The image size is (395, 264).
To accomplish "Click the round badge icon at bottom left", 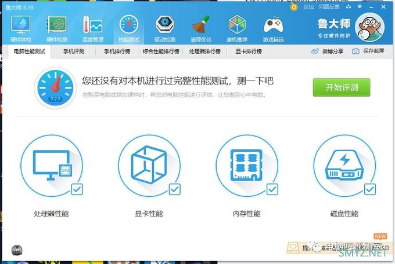I will 17,250.
